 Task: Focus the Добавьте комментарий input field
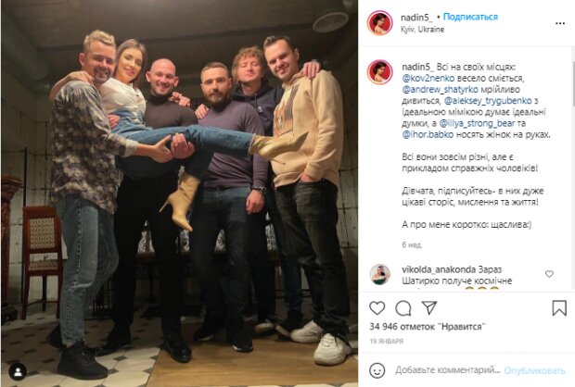click(447, 370)
